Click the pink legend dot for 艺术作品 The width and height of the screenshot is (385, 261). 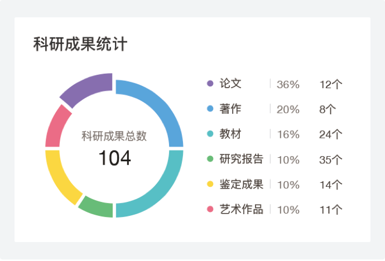[210, 209]
